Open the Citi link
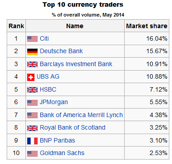This screenshot has width=172, height=164. 44,38
